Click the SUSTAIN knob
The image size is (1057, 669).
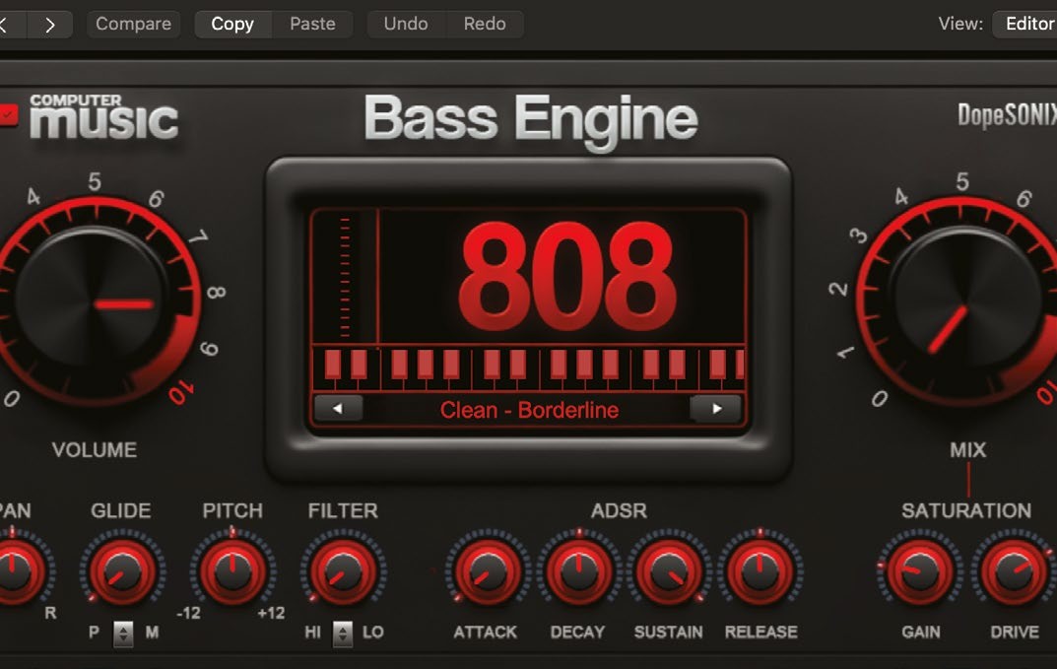point(669,571)
